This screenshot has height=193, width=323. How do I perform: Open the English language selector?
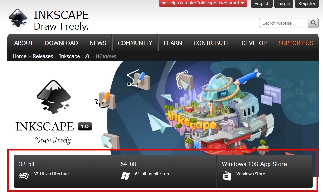coord(262,4)
